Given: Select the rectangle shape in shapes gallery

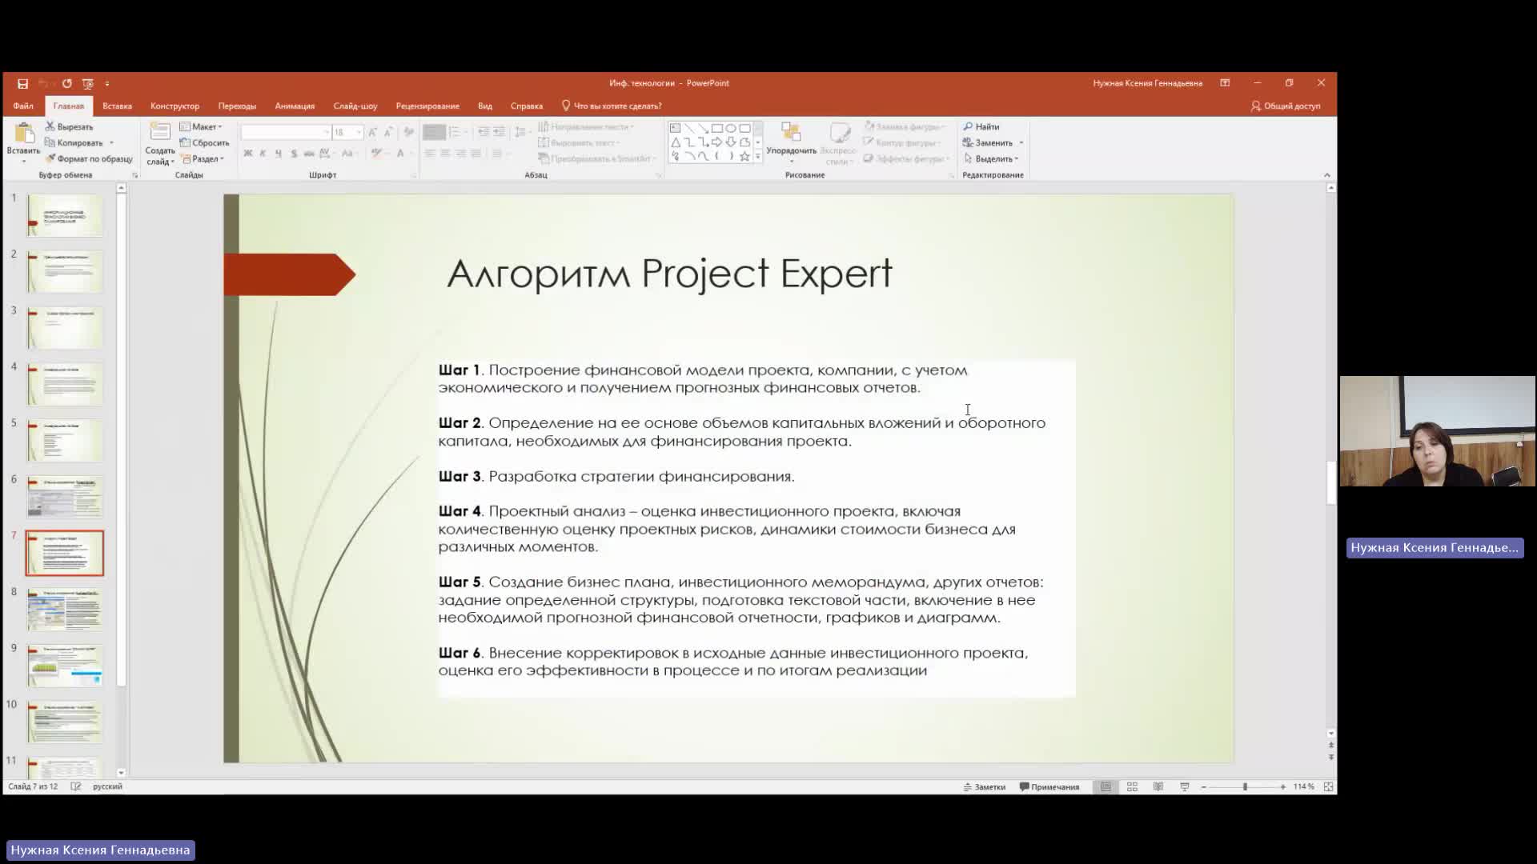Looking at the screenshot, I should [717, 128].
